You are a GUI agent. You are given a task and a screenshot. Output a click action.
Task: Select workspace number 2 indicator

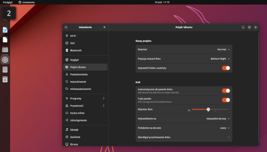pos(9,13)
